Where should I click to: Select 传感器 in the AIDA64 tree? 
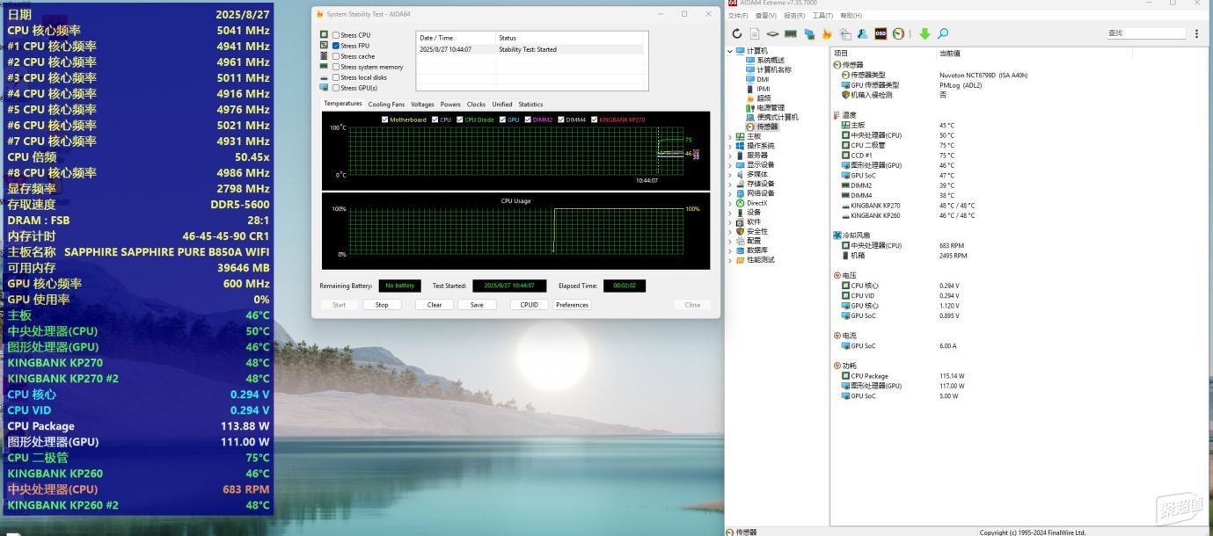(x=762, y=127)
